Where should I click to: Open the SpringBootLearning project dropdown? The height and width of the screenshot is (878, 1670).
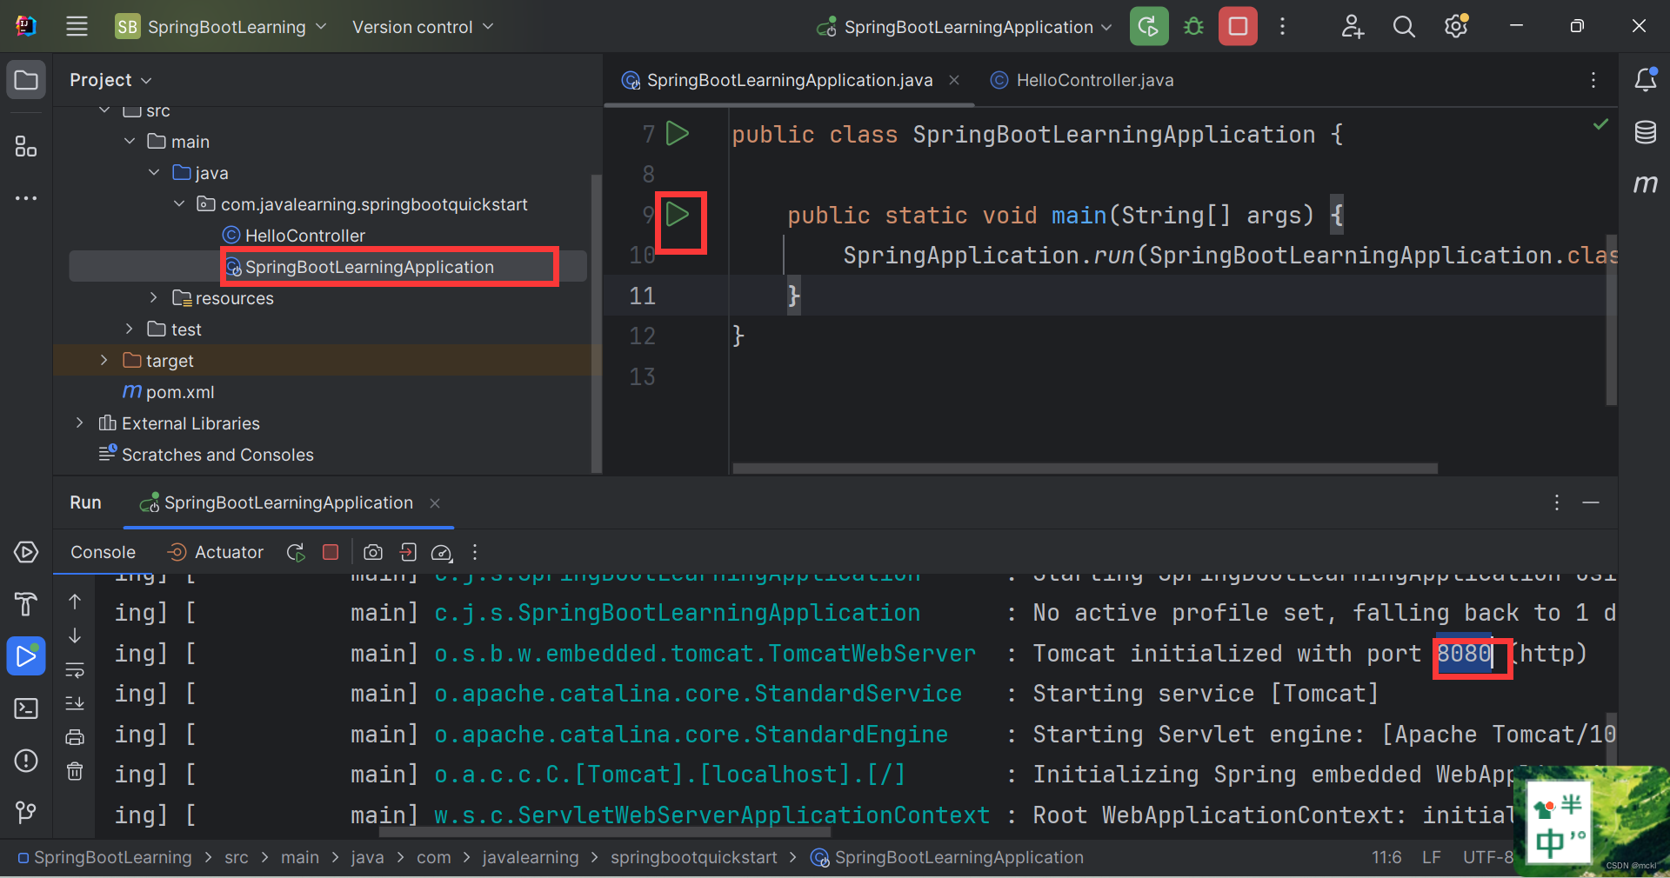point(222,26)
